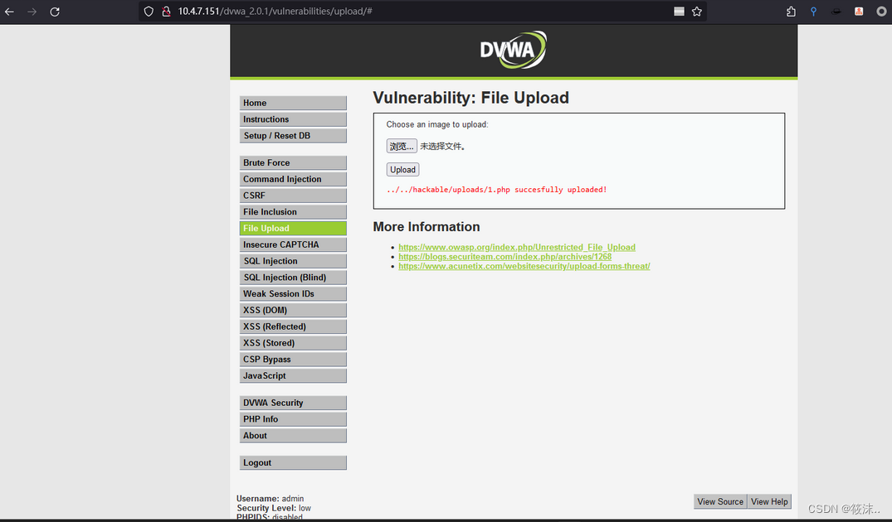Click the 'Vulnerability: File Upload' heading
Screen dimensions: 892x522
pyautogui.click(x=470, y=98)
